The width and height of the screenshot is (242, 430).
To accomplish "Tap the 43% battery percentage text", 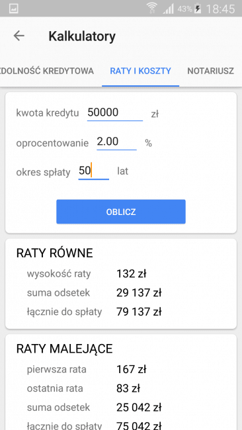I will 184,9.
